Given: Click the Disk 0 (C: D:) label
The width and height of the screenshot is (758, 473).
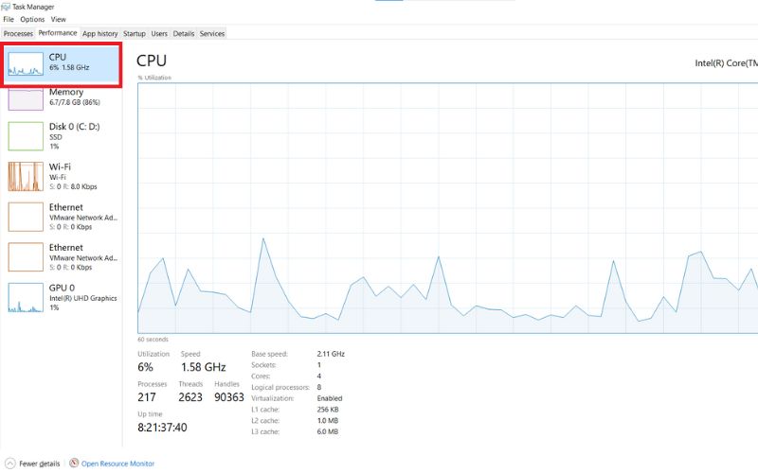Looking at the screenshot, I should (75, 127).
